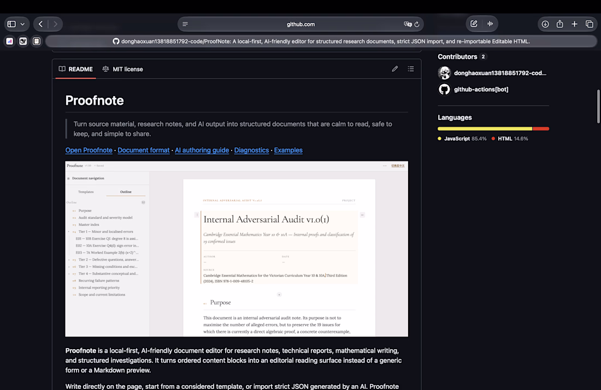
Task: Open the donghaoxuan13818851792-cod… profile name
Action: click(x=500, y=73)
